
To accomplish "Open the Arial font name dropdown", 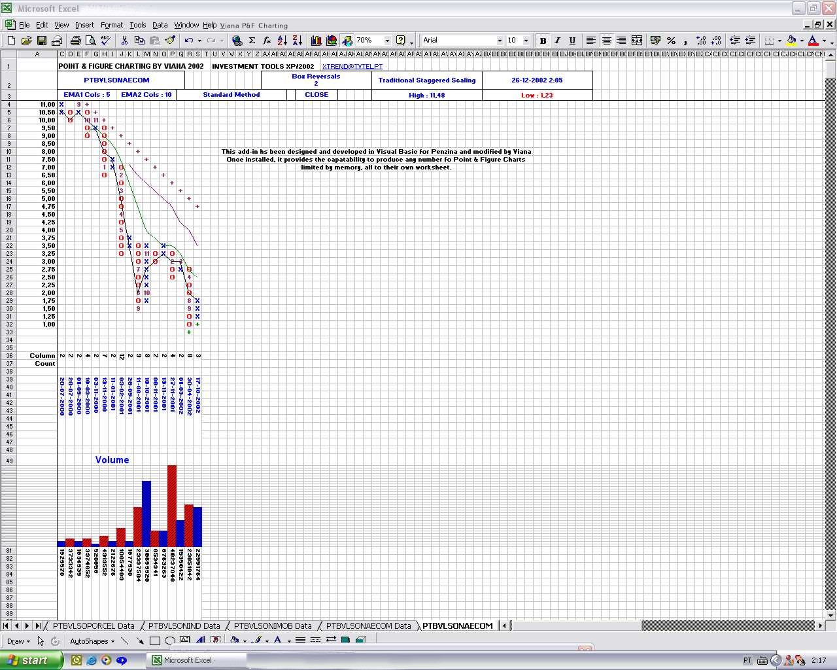I will [500, 41].
